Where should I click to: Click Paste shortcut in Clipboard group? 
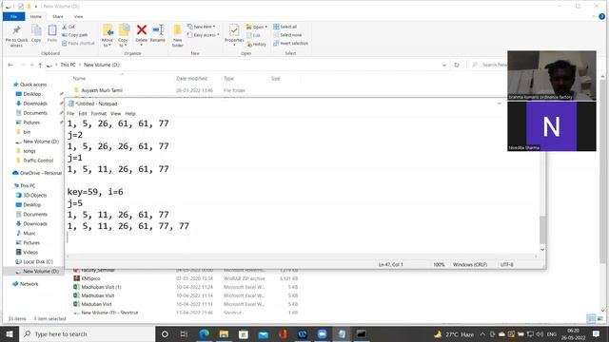pyautogui.click(x=78, y=43)
